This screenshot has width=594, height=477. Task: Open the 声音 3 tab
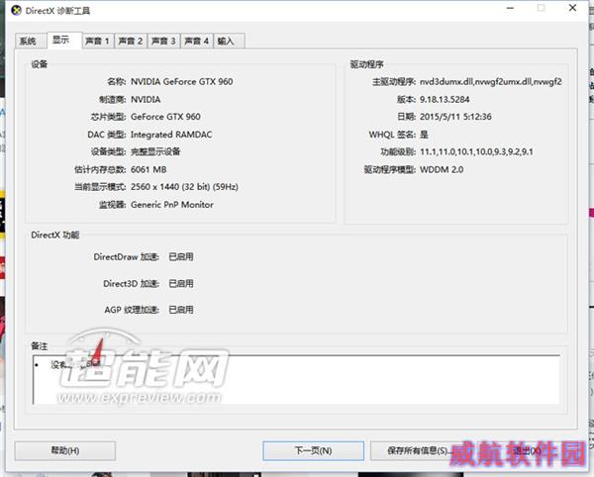click(x=163, y=41)
